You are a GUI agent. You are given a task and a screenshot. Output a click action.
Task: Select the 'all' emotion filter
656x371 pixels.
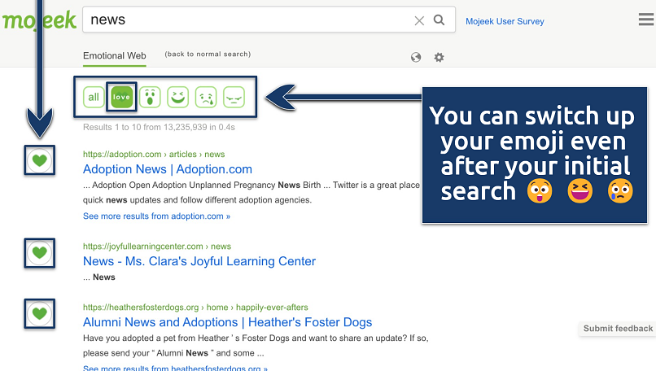pos(94,98)
